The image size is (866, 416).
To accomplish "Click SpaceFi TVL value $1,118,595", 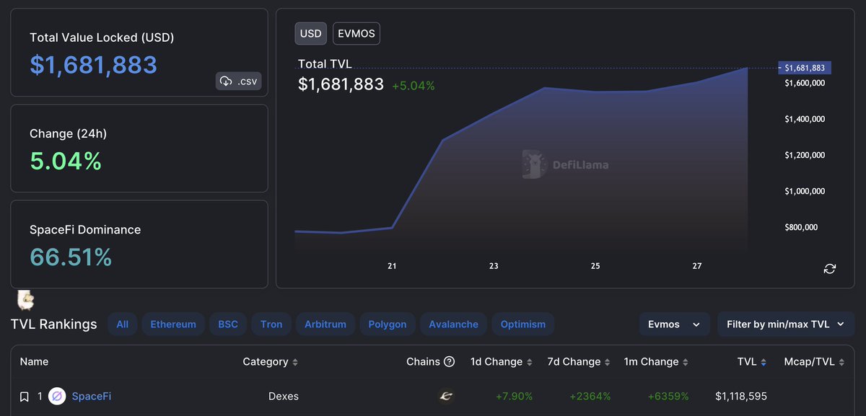I will [x=741, y=397].
